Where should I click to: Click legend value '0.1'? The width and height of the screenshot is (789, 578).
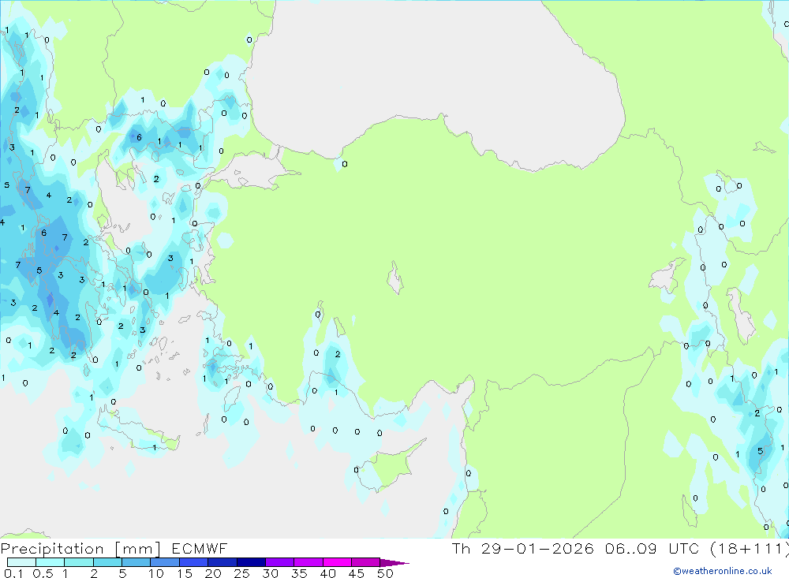click(13, 573)
